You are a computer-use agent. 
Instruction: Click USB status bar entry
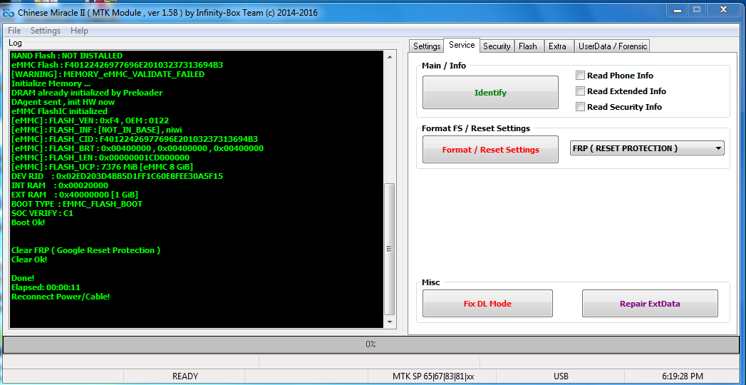[561, 376]
